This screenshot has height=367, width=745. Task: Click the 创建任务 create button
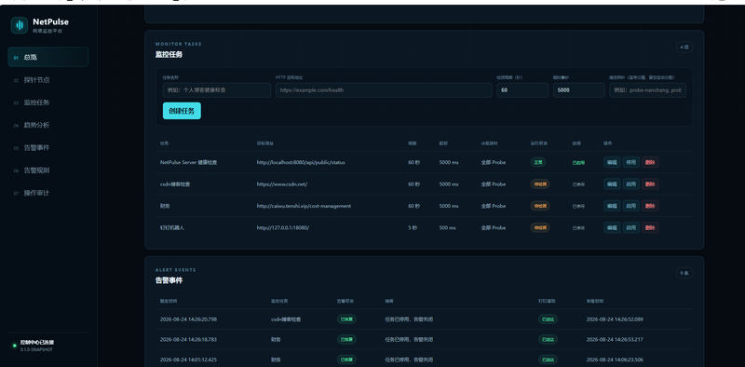(182, 111)
